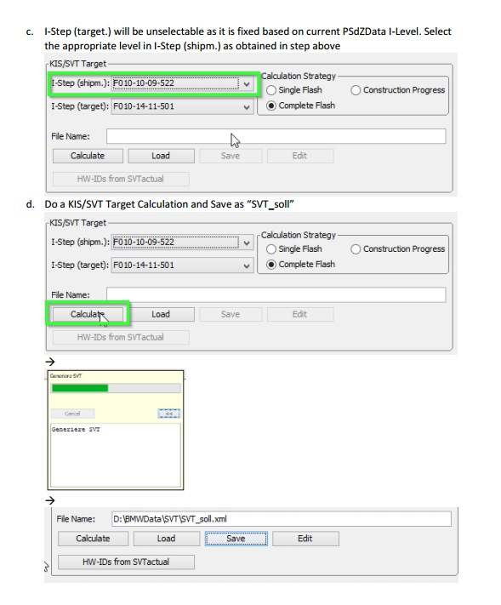Click Load in the panel showing SVT_soll.xml
This screenshot has width=501, height=605.
coord(166,539)
